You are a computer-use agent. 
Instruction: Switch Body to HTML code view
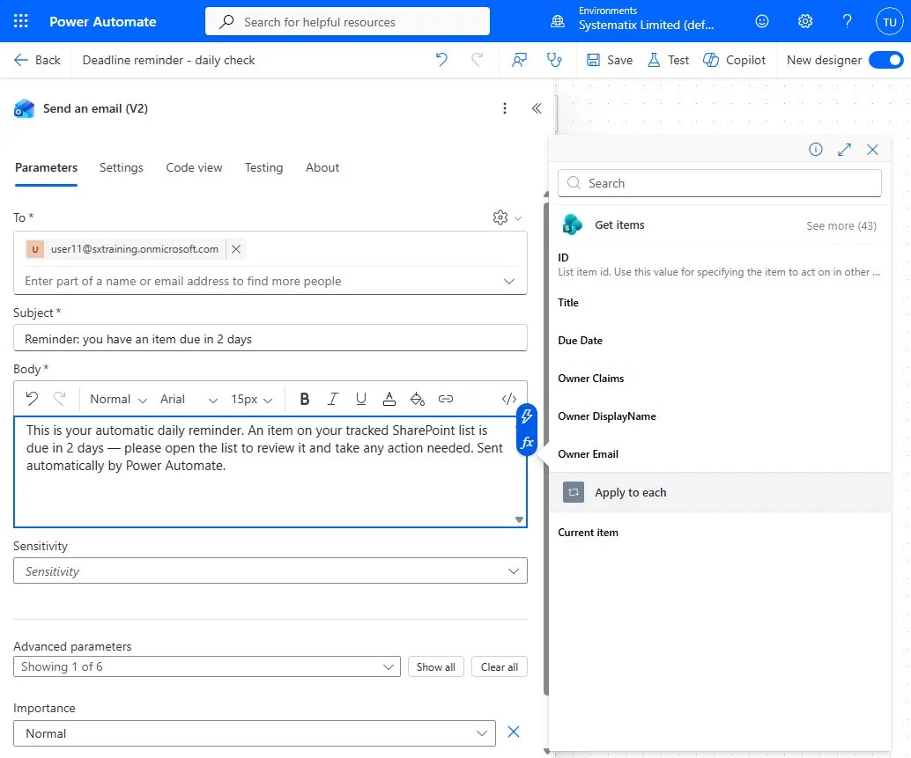coord(509,399)
